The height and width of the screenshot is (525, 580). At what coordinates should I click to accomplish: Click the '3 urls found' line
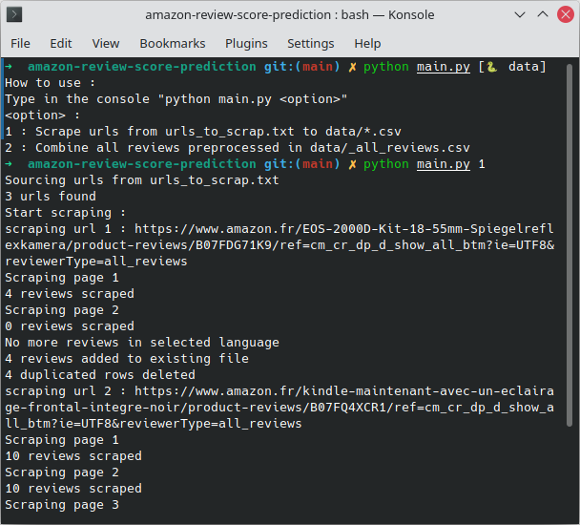pyautogui.click(x=51, y=197)
